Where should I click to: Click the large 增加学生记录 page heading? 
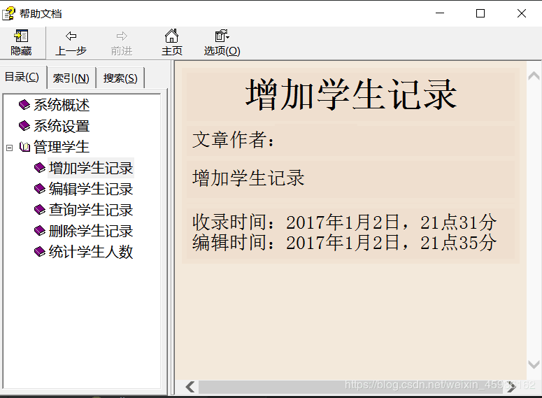(351, 94)
